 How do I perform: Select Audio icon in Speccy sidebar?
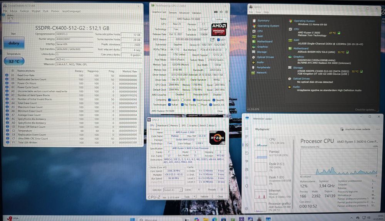(253, 62)
